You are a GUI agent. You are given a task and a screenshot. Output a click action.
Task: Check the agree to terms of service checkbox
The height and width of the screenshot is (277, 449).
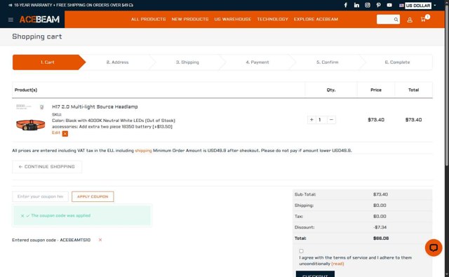(x=301, y=251)
